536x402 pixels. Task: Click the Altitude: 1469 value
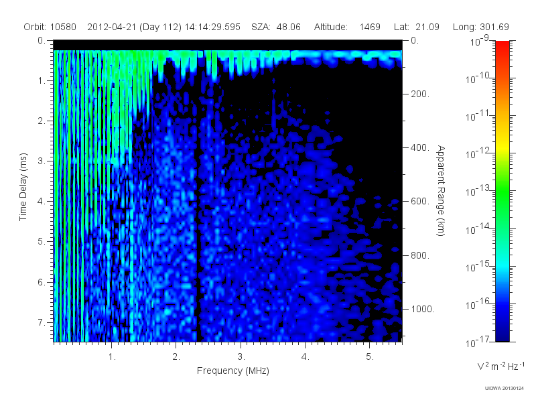tap(347, 27)
